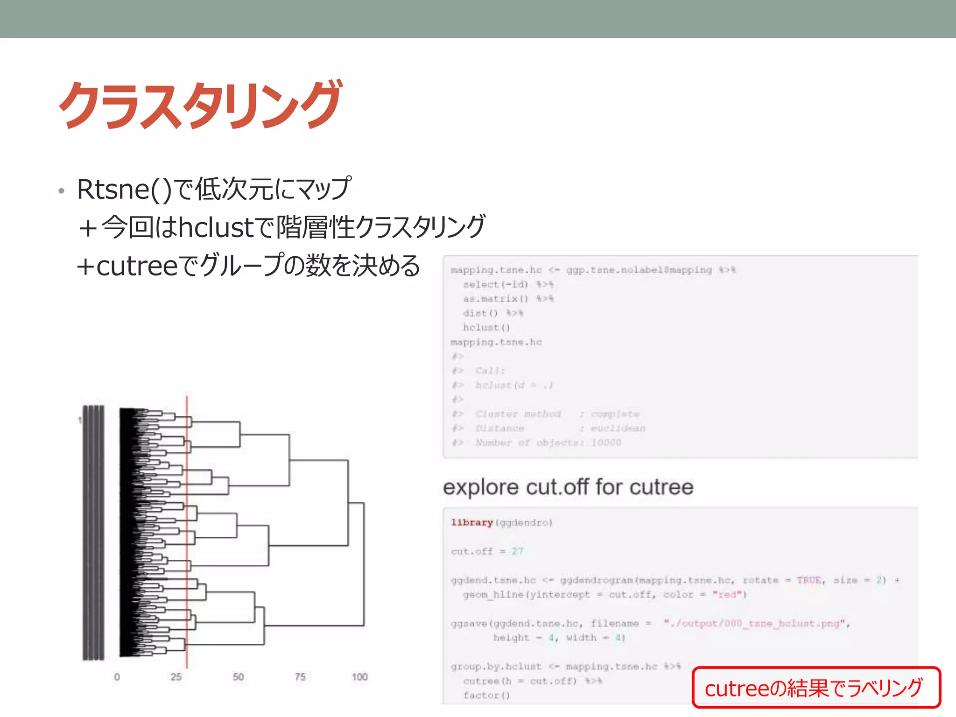Click the code line height = 4, width = 4
Viewport: 956px width, 717px height.
[x=559, y=638]
